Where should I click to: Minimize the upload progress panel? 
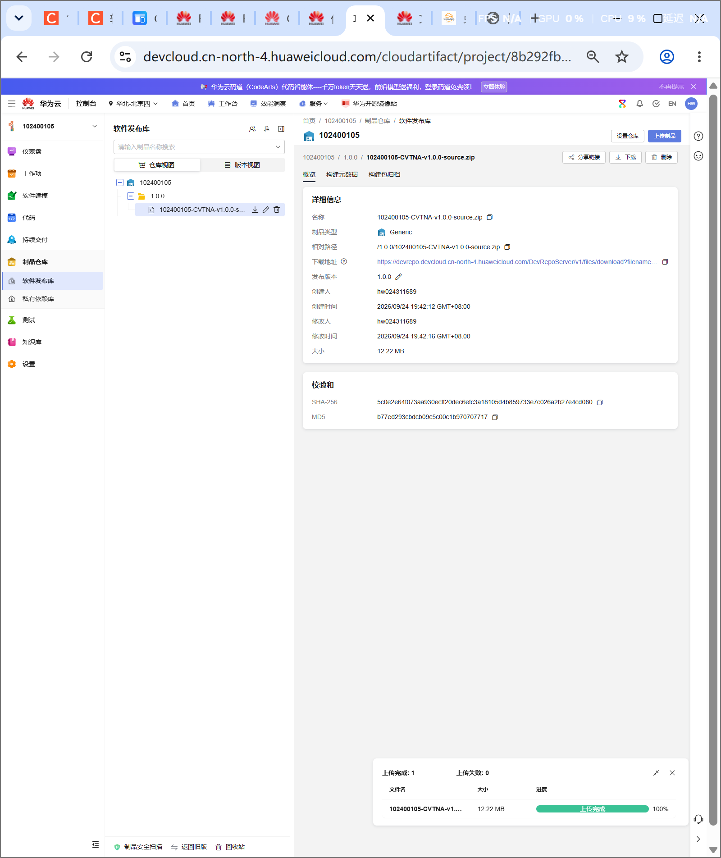point(656,773)
